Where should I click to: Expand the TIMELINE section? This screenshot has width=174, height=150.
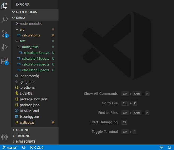[x=23, y=136]
